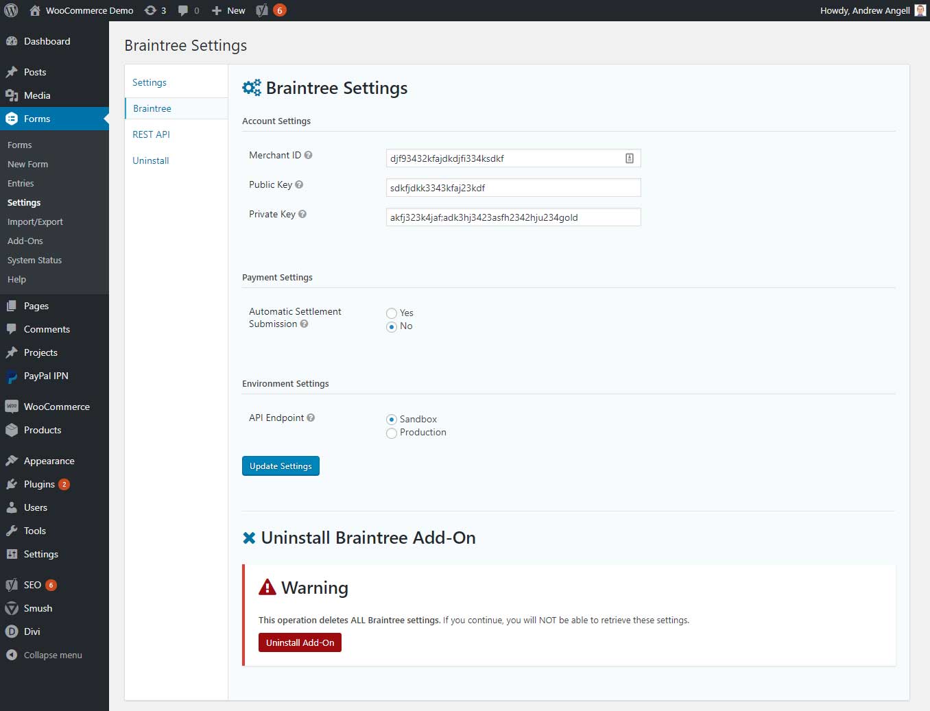Select Yes for Automatic Settlement Submission
Image resolution: width=930 pixels, height=711 pixels.
(x=392, y=313)
